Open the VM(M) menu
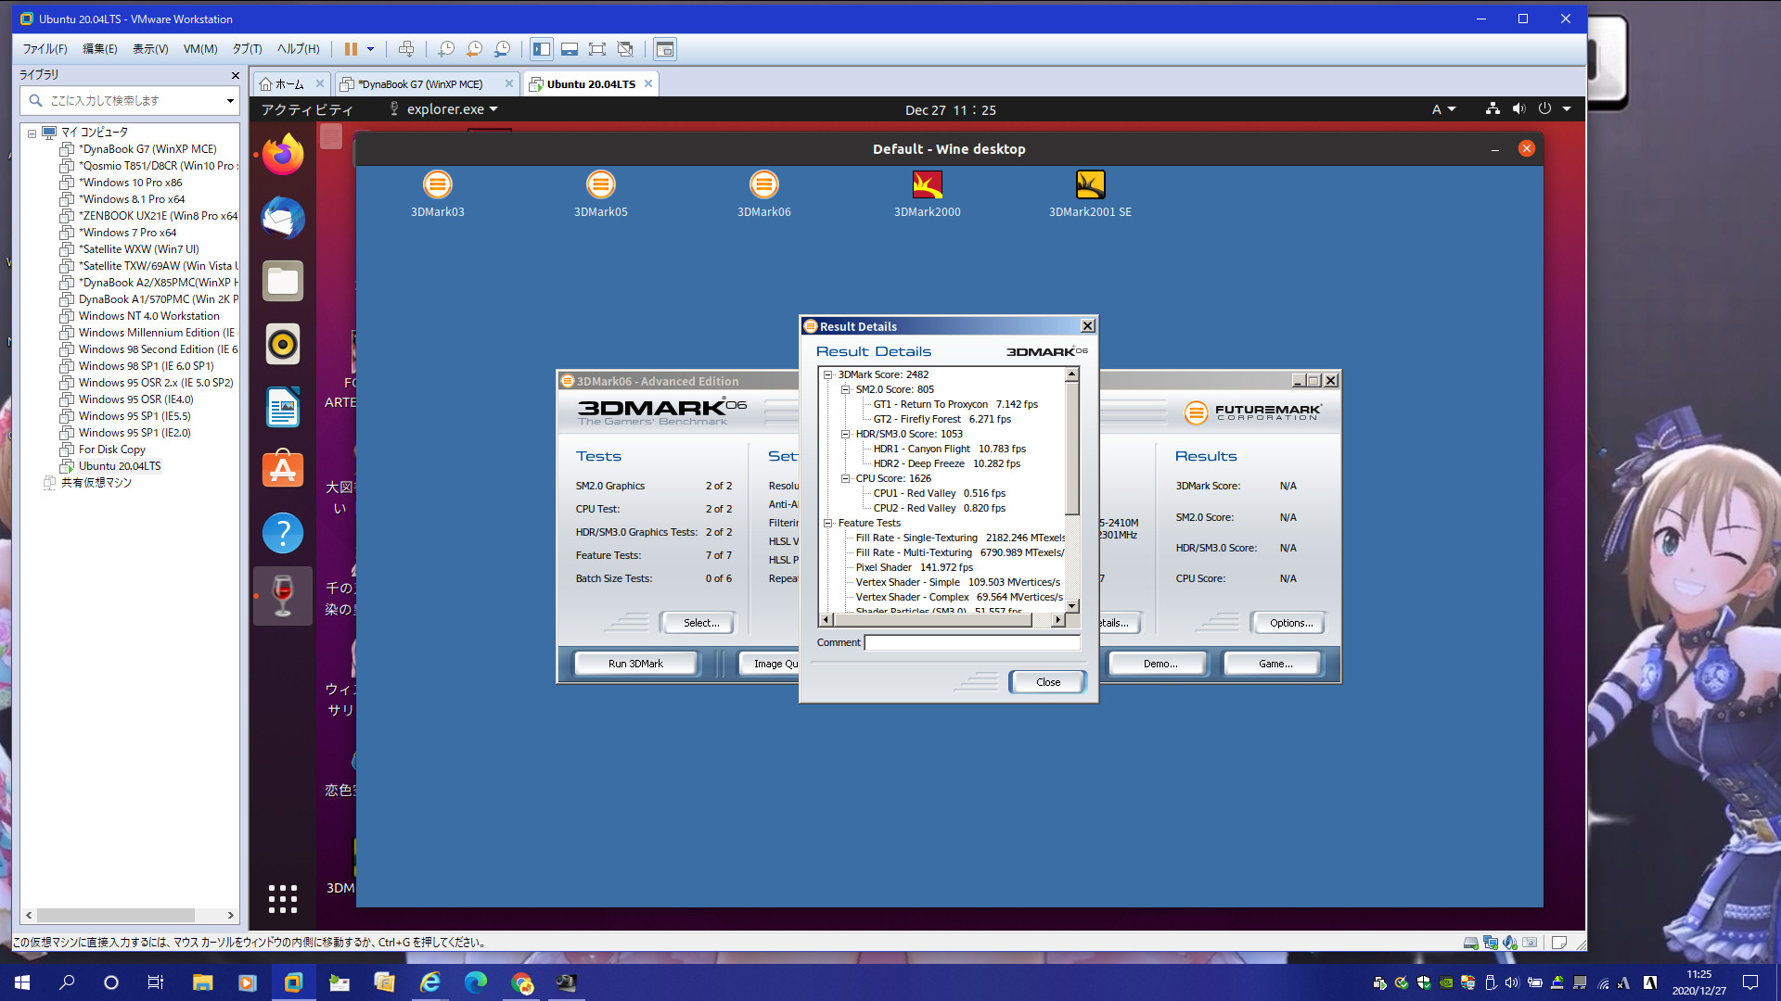 (x=200, y=49)
